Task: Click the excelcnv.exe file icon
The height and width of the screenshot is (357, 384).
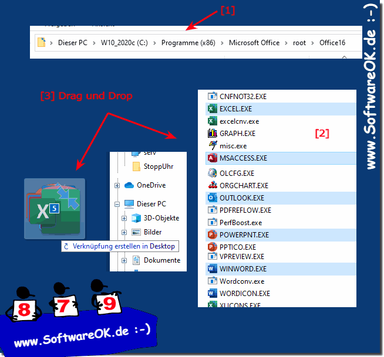Action: click(213, 121)
